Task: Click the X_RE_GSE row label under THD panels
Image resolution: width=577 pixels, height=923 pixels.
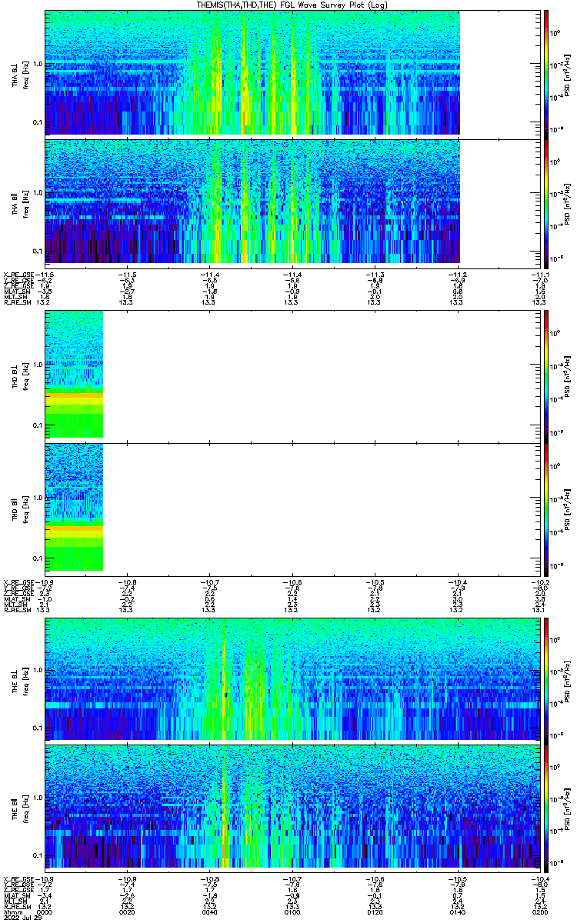Action: click(x=18, y=582)
